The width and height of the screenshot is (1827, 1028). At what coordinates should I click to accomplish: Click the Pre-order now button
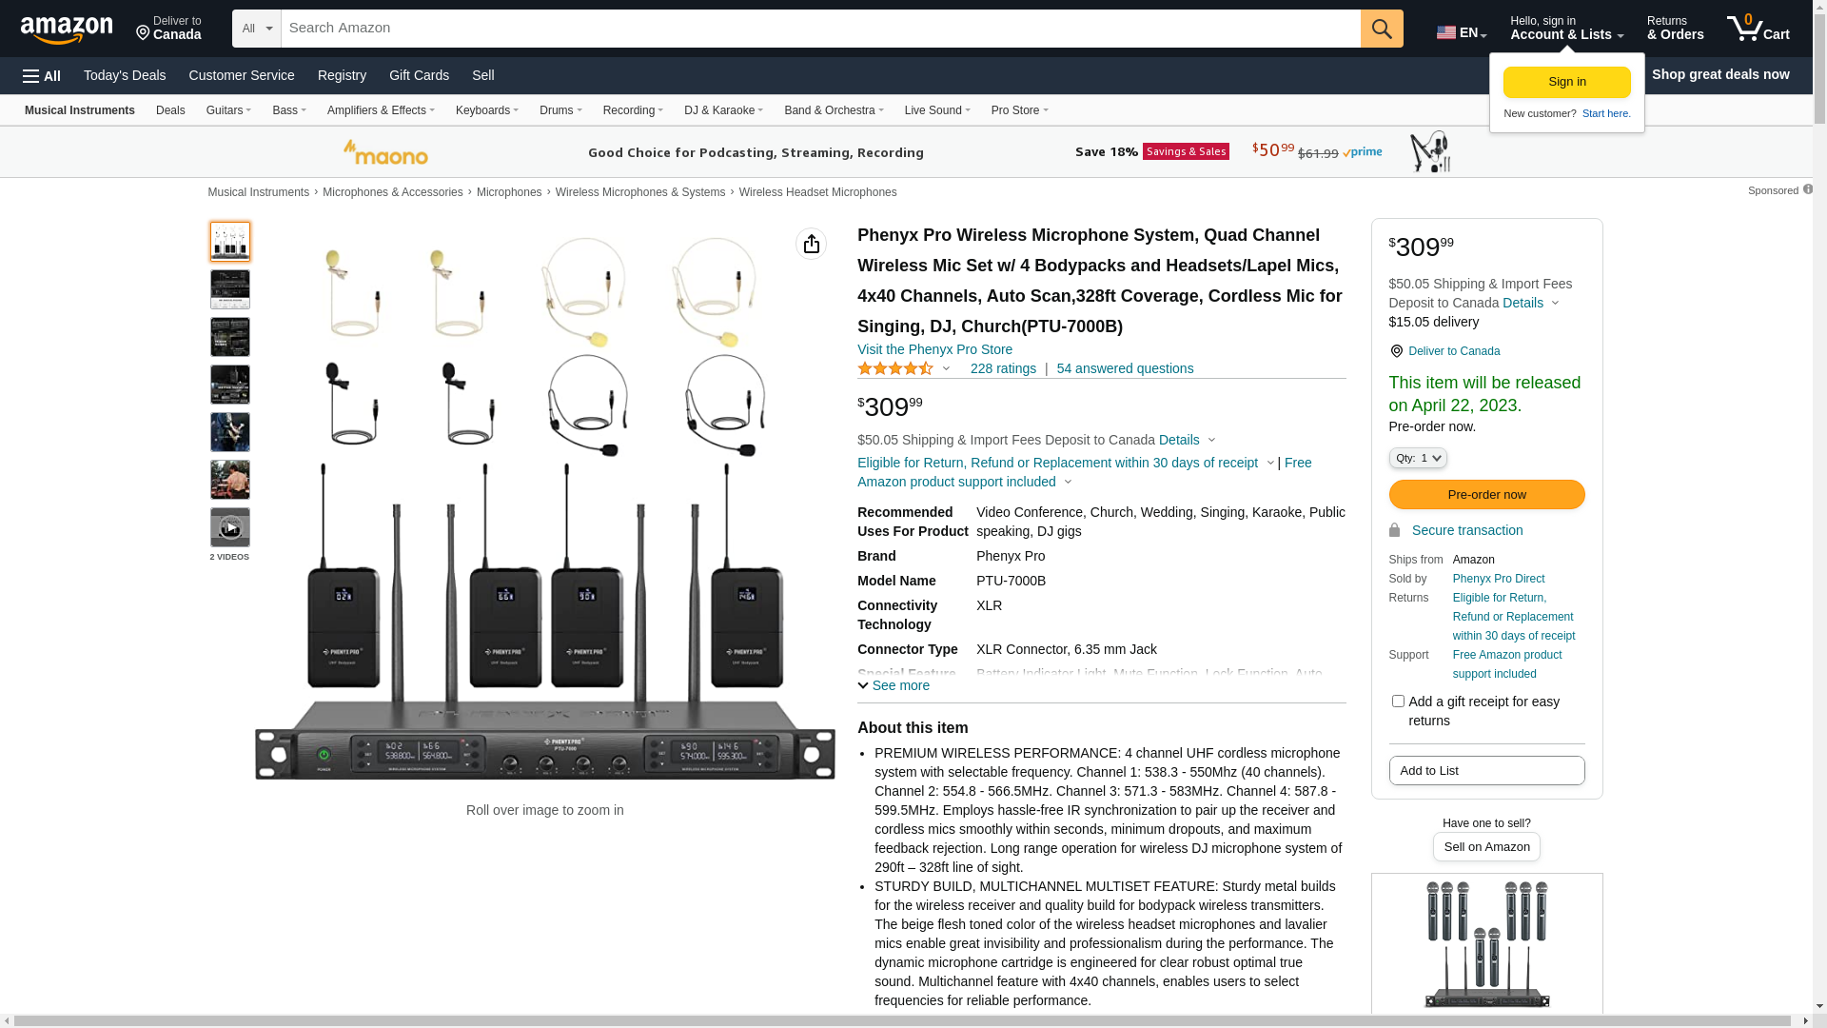1486,495
